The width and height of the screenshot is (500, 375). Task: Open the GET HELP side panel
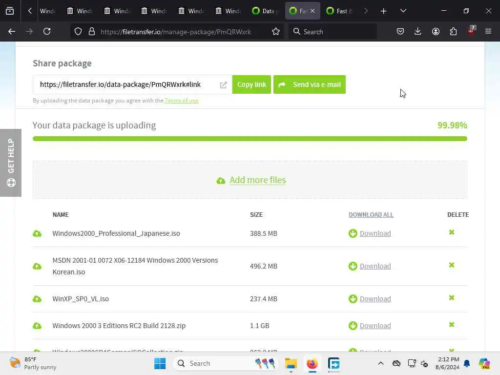[11, 163]
